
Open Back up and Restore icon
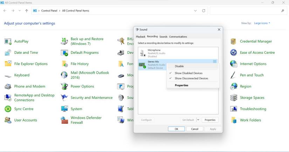(64, 41)
